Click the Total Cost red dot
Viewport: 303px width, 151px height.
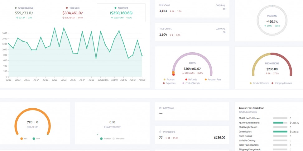(67, 8)
